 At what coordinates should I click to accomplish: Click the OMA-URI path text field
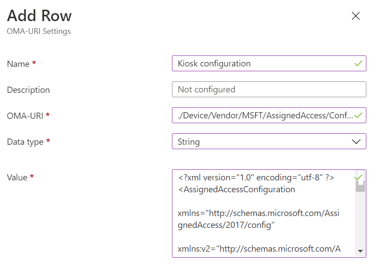[x=263, y=116]
